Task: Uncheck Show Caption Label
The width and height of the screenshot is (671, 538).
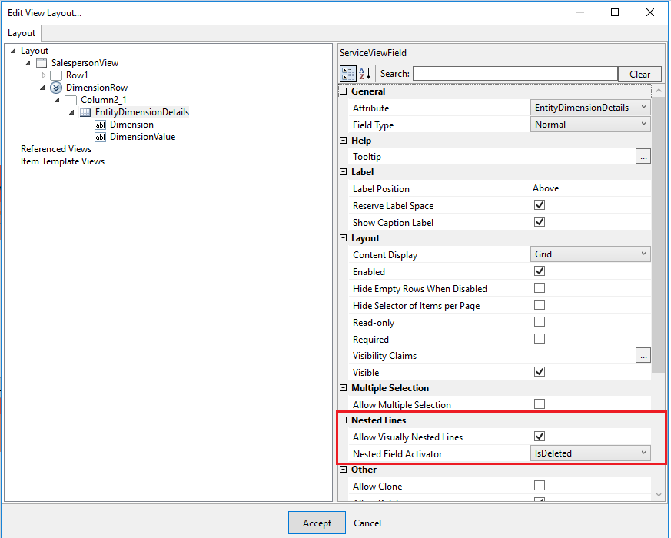Action: coord(540,221)
